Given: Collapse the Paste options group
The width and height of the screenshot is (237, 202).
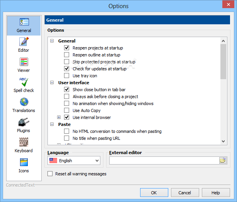Looking at the screenshot, I should 52,124.
